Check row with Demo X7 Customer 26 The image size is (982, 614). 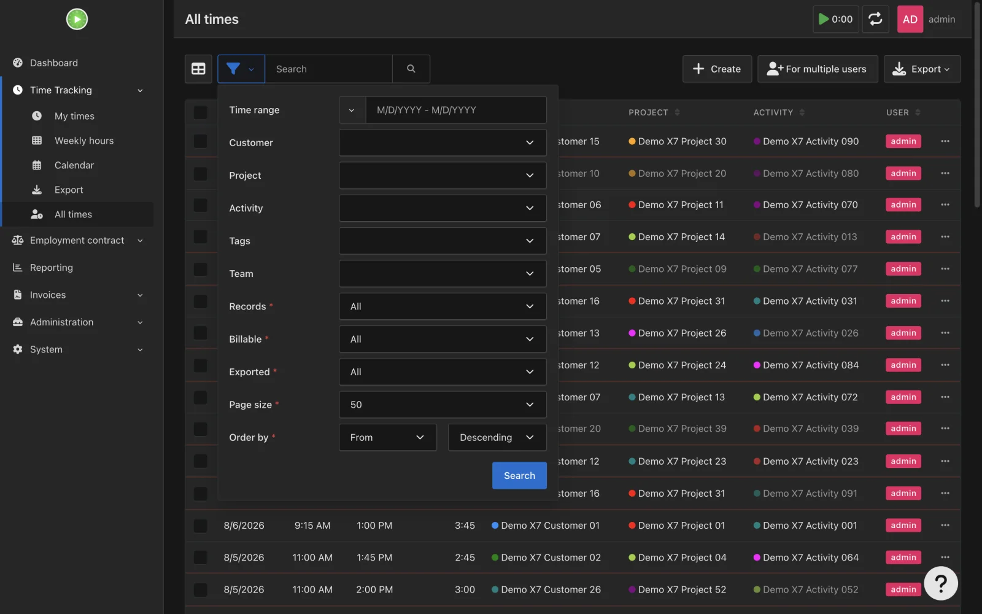coord(200,589)
